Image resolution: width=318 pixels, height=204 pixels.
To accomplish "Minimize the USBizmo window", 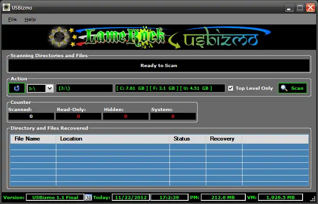I will 289,8.
